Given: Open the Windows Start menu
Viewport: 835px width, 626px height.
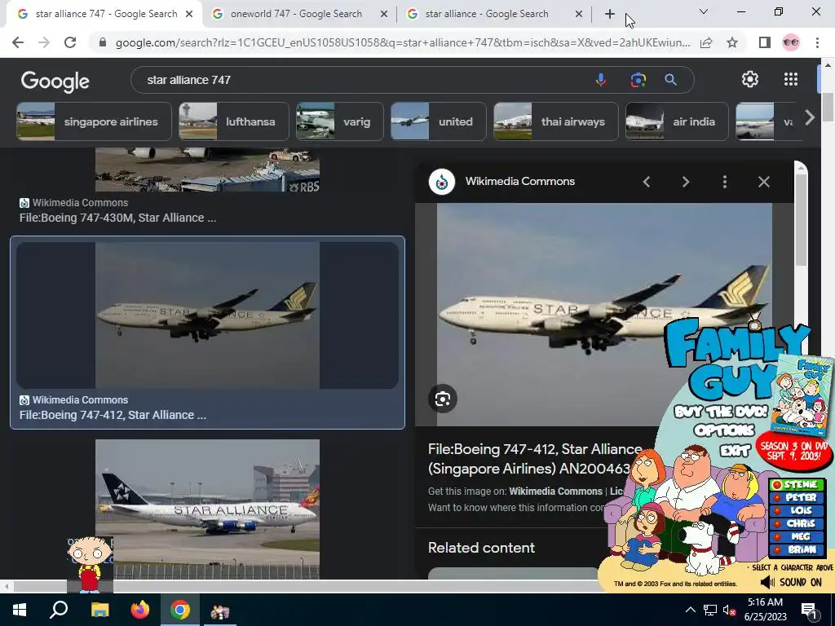Looking at the screenshot, I should [20, 610].
